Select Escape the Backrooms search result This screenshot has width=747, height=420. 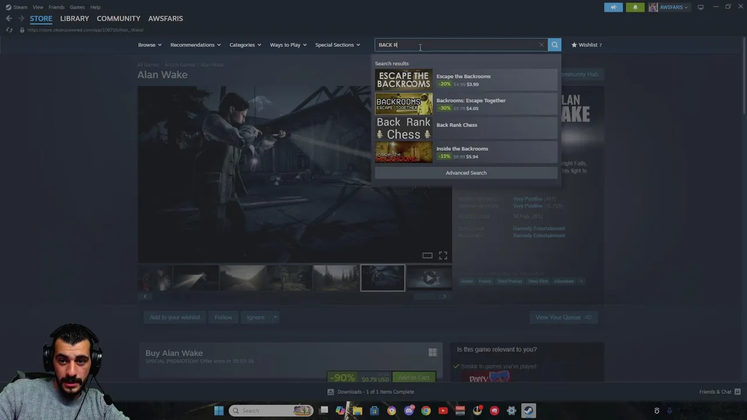pyautogui.click(x=466, y=80)
